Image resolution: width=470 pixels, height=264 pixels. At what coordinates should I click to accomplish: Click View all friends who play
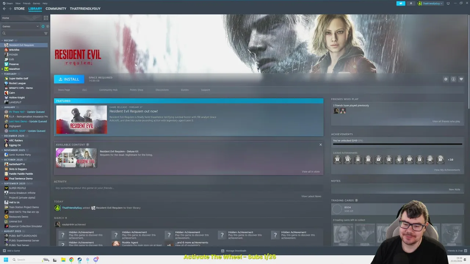446,121
